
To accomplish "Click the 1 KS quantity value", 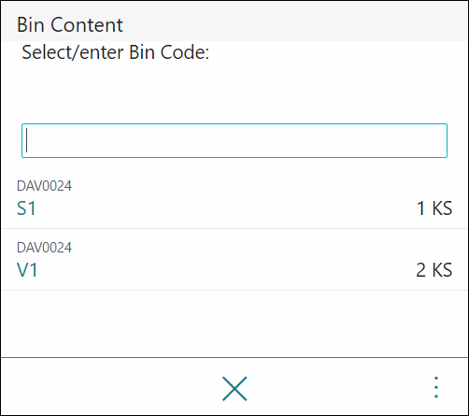I will tap(434, 208).
